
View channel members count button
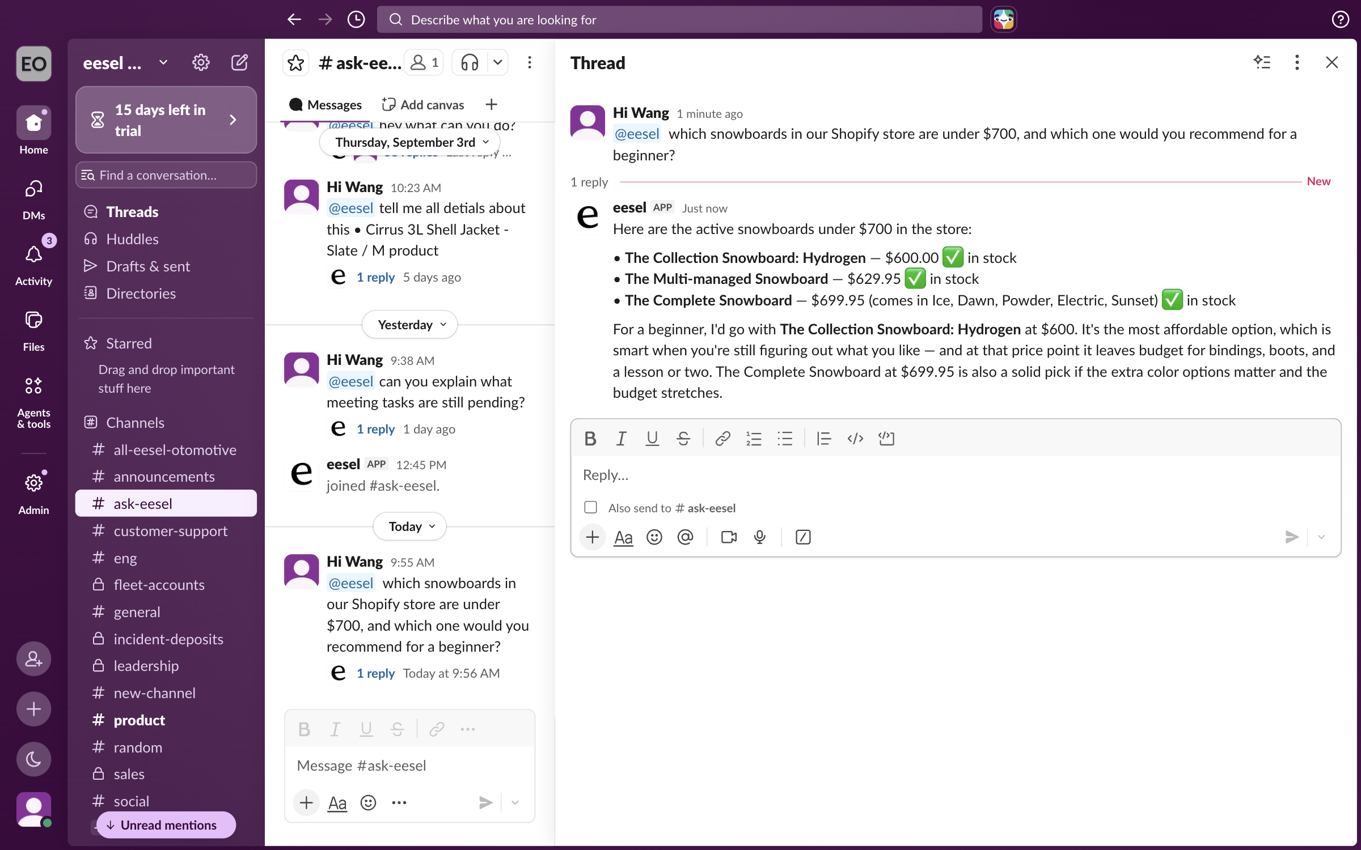point(424,62)
